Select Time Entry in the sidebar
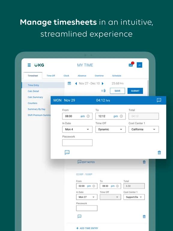This screenshot has width=173, height=231. (x=43, y=85)
